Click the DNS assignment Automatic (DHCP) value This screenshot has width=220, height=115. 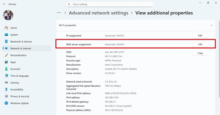click(x=114, y=44)
